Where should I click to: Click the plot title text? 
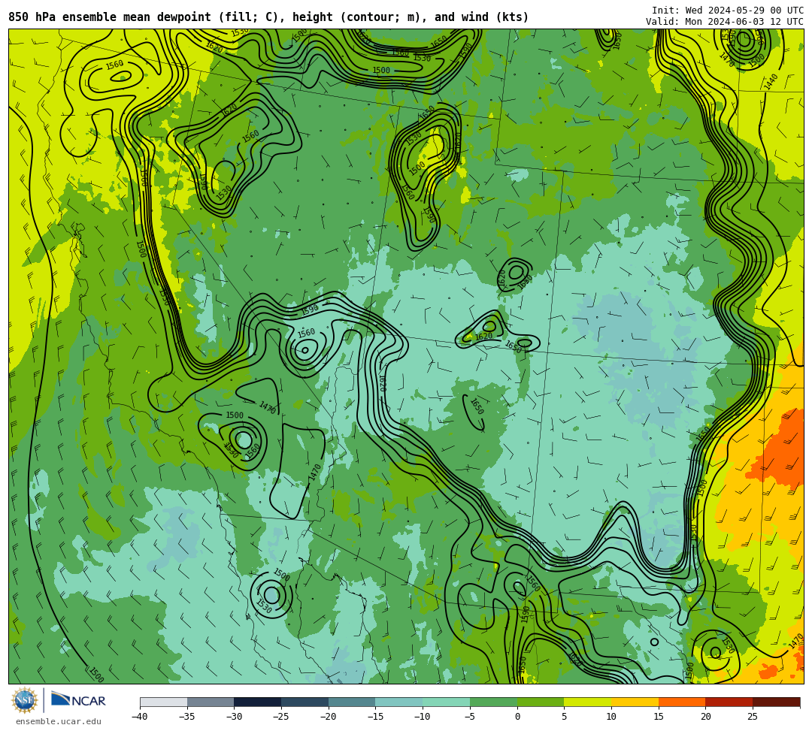[268, 17]
